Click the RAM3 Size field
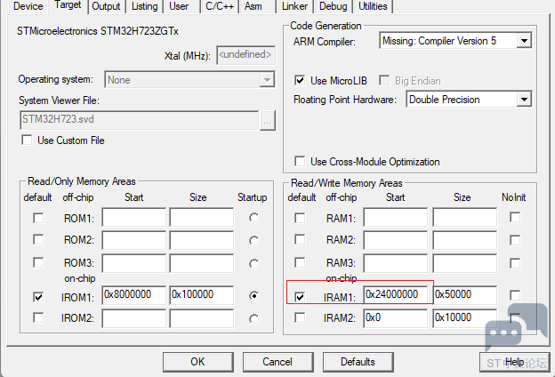 (x=465, y=263)
